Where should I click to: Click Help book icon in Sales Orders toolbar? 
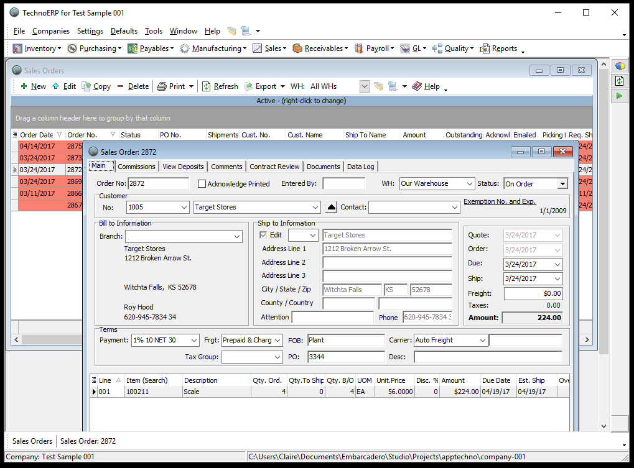(417, 86)
